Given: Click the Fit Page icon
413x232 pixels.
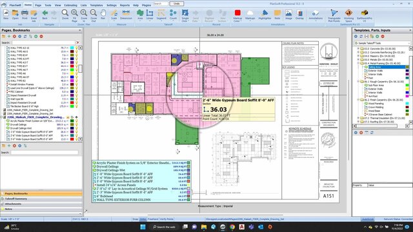Looking at the screenshot, I should (x=74, y=15).
